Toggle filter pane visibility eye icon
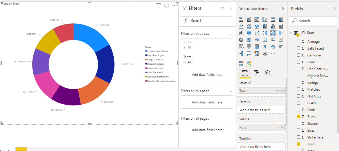 [222, 9]
